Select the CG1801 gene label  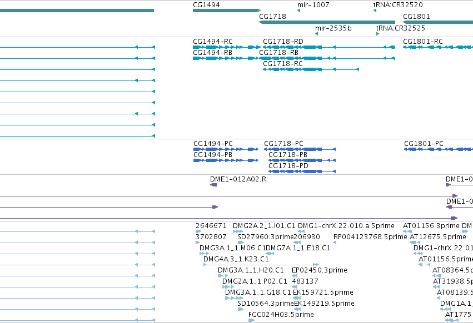[x=416, y=16]
